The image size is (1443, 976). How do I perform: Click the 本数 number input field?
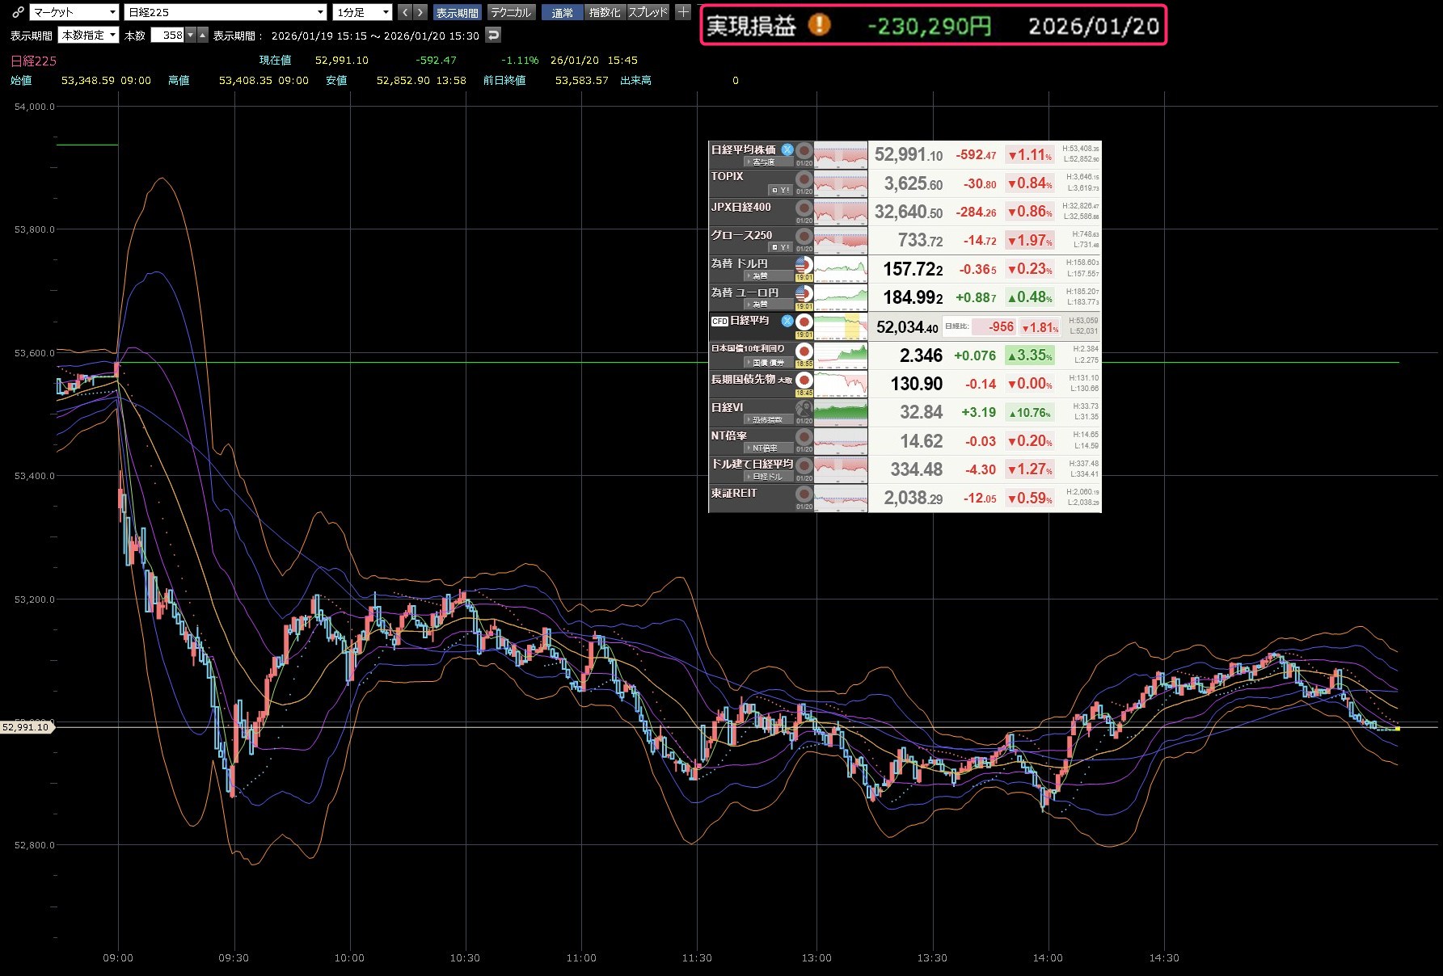[169, 35]
